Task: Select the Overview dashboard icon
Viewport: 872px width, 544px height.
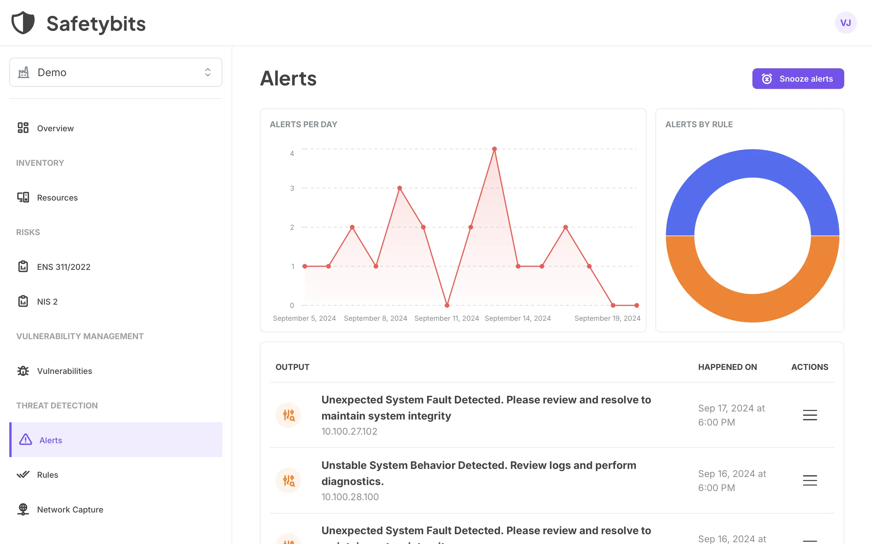Action: pos(23,128)
